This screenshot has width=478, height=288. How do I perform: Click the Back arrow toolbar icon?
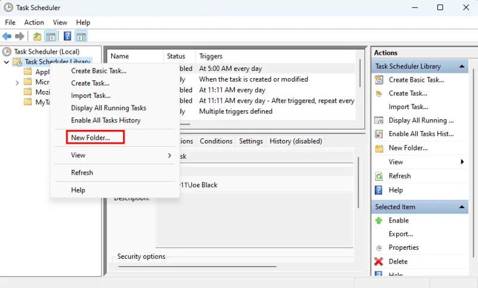point(7,36)
